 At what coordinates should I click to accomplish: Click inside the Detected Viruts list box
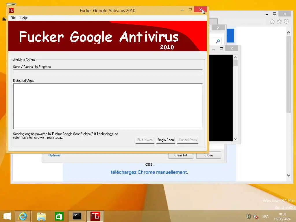pyautogui.click(x=108, y=106)
